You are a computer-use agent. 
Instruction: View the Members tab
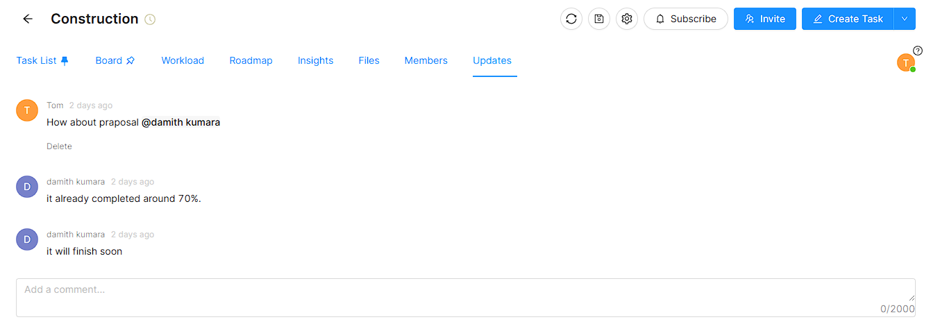tap(426, 60)
